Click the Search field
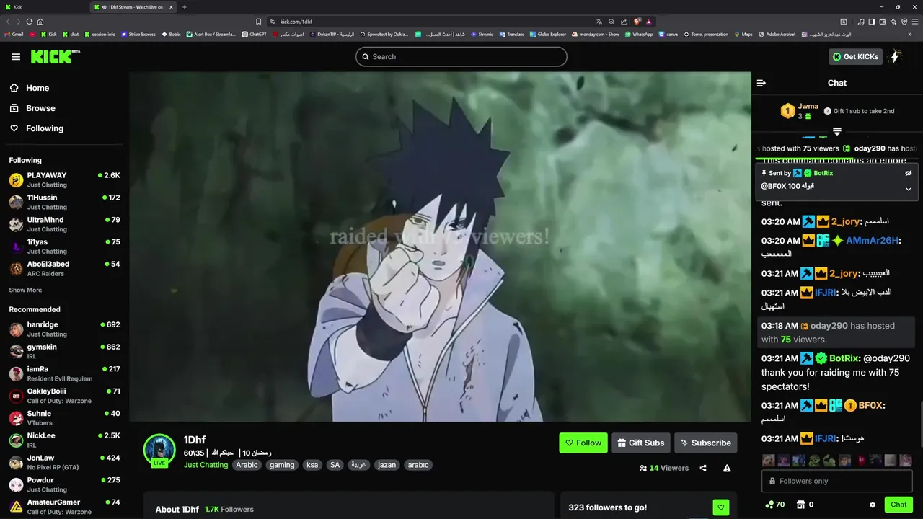Screen dimensions: 923x519 461,56
